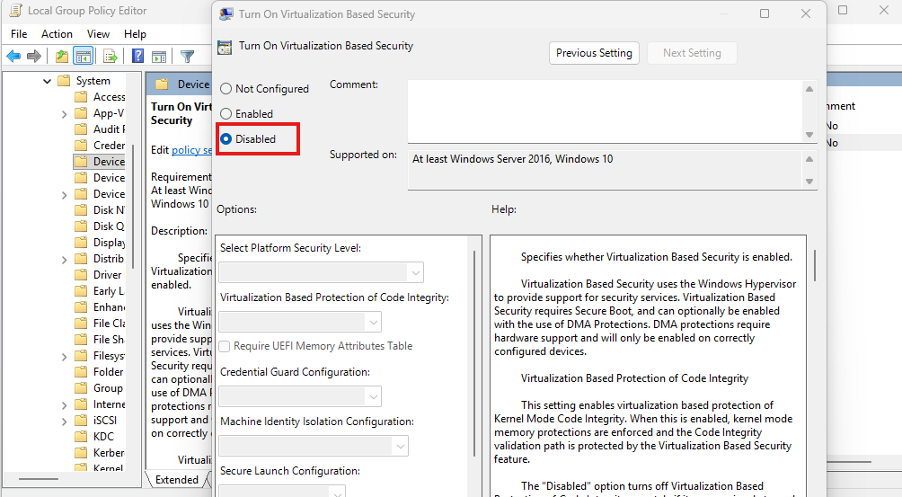Open the Secure Launch Configuration dropdown
The image size is (902, 497).
point(282,492)
